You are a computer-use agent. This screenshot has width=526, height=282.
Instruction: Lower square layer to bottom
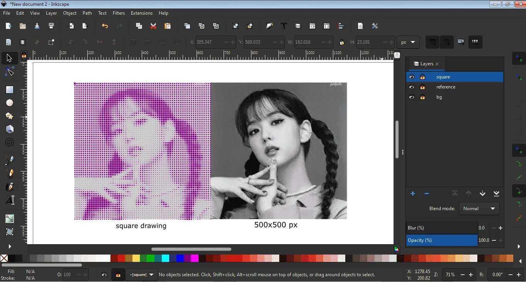pos(496,194)
